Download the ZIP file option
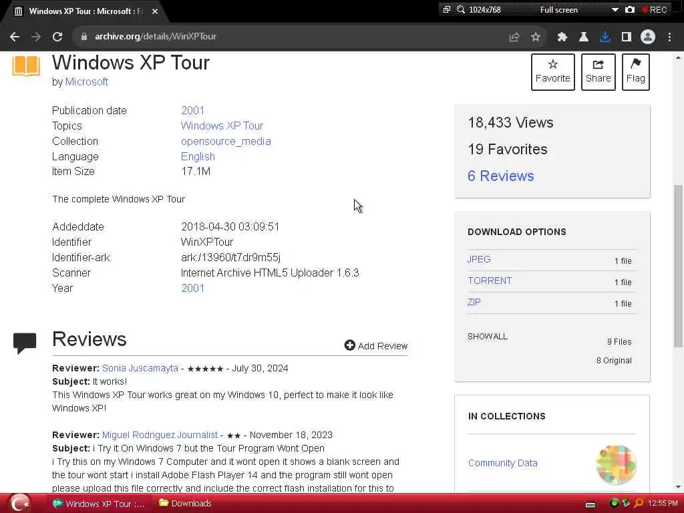This screenshot has width=684, height=513. (x=474, y=302)
